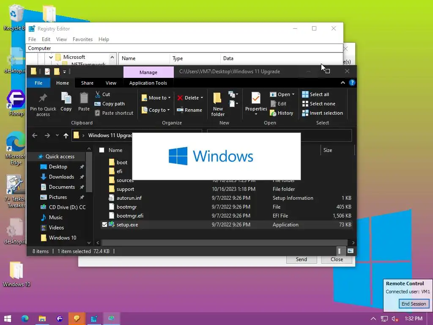Select Downloads in Quick access
The width and height of the screenshot is (433, 325).
(61, 177)
